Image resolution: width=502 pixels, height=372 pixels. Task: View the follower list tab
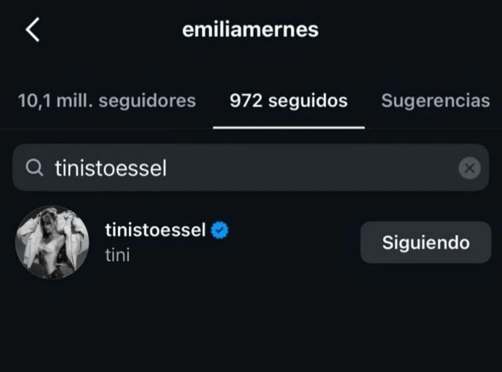107,101
